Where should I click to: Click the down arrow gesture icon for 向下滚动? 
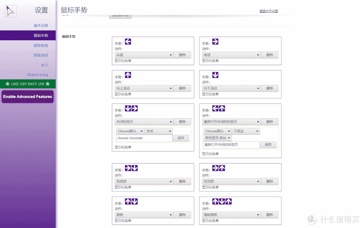(215, 75)
